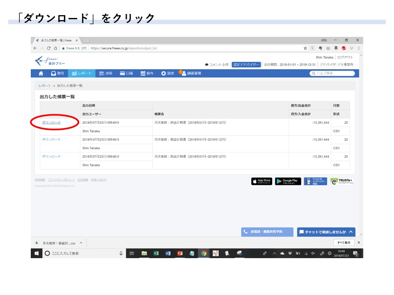
Task: Open the Chrome three-dot menu
Action: coord(359,48)
